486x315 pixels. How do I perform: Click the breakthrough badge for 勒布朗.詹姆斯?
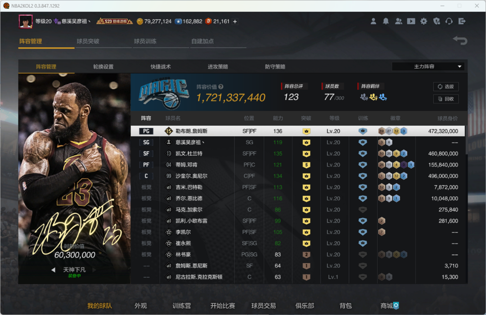point(306,131)
